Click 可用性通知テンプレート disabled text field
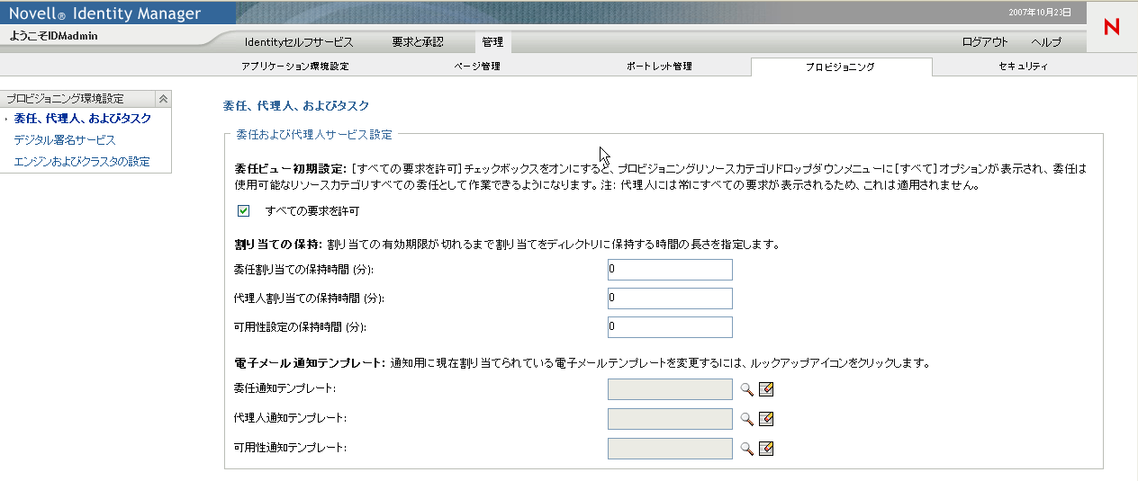Viewport: 1138px width, 481px height. tap(670, 449)
